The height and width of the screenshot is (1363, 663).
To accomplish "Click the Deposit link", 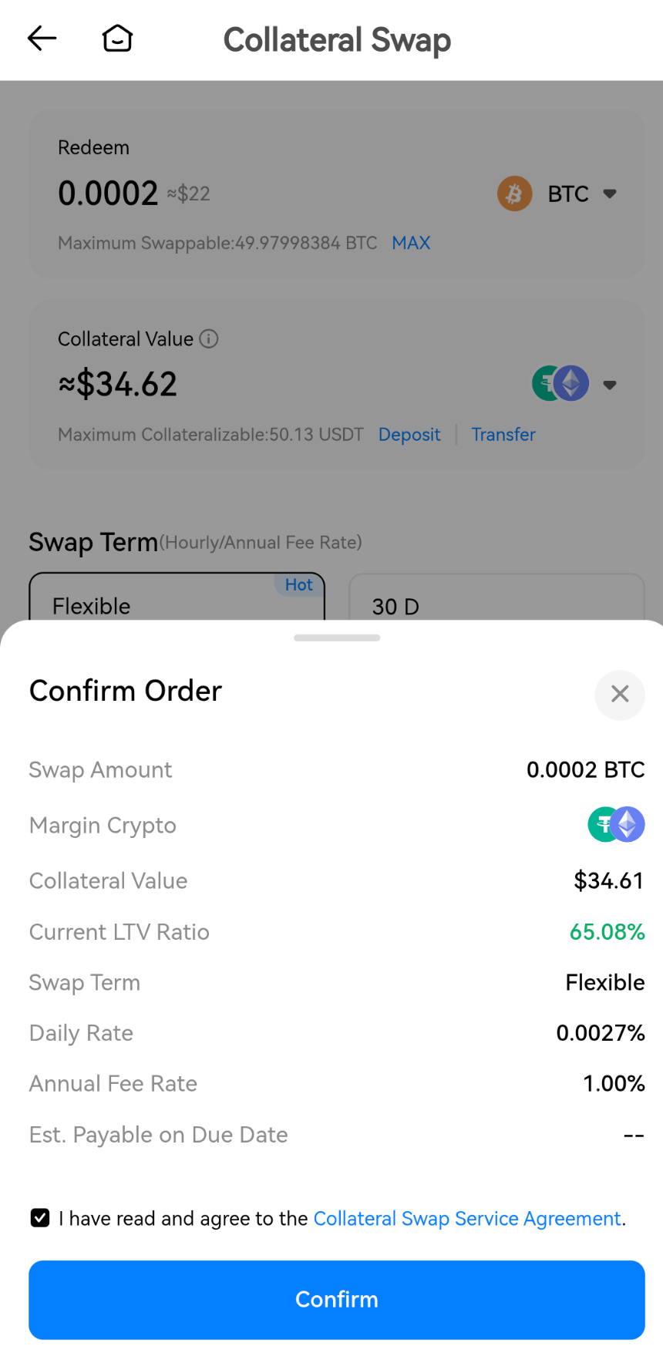I will [409, 435].
